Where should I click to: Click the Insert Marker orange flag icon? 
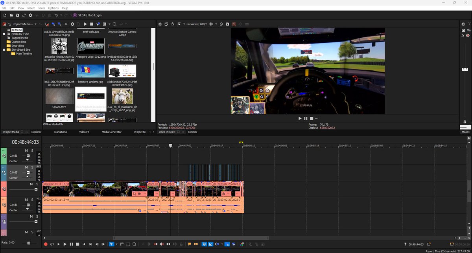pyautogui.click(x=189, y=244)
